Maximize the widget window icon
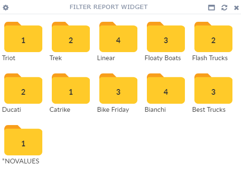Image resolution: width=241 pixels, height=171 pixels. pos(212,8)
